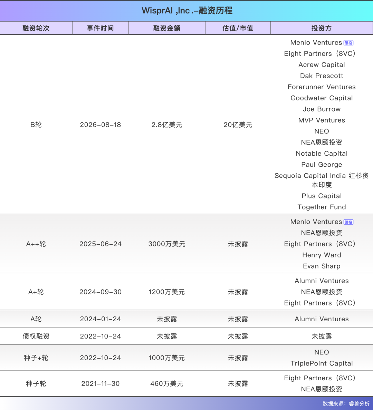
Task: Click the investor Together Fund
Action: (x=322, y=207)
